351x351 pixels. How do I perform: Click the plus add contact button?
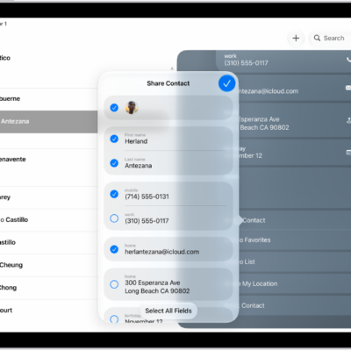coord(296,38)
